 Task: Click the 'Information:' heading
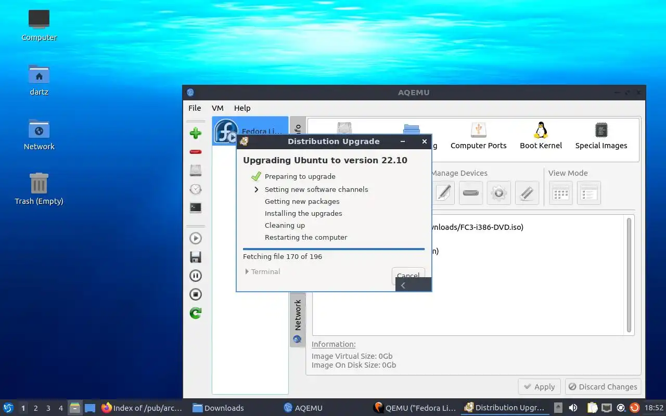(x=334, y=344)
